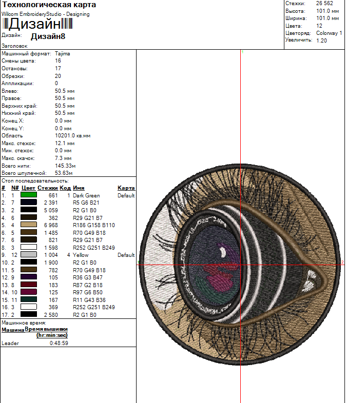Click the 'Colorway 1' value
Screen dimensions: 346x403
[x=329, y=33]
